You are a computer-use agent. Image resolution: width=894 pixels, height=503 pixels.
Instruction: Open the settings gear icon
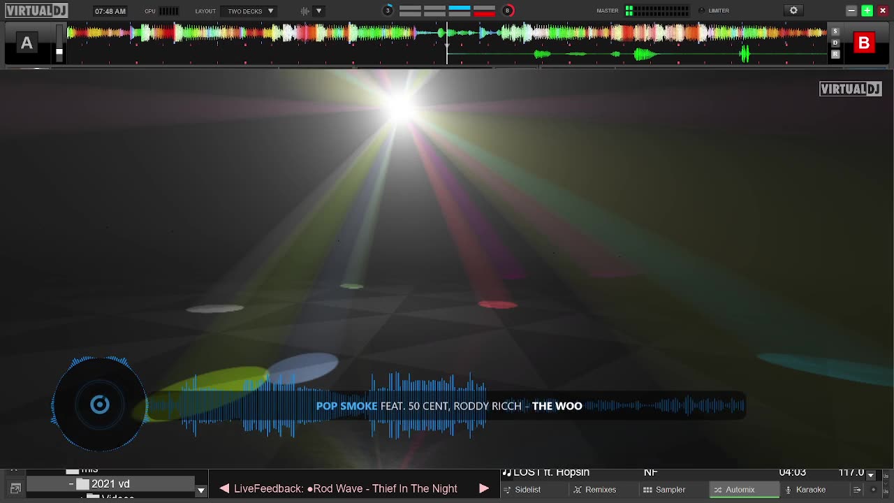793,10
